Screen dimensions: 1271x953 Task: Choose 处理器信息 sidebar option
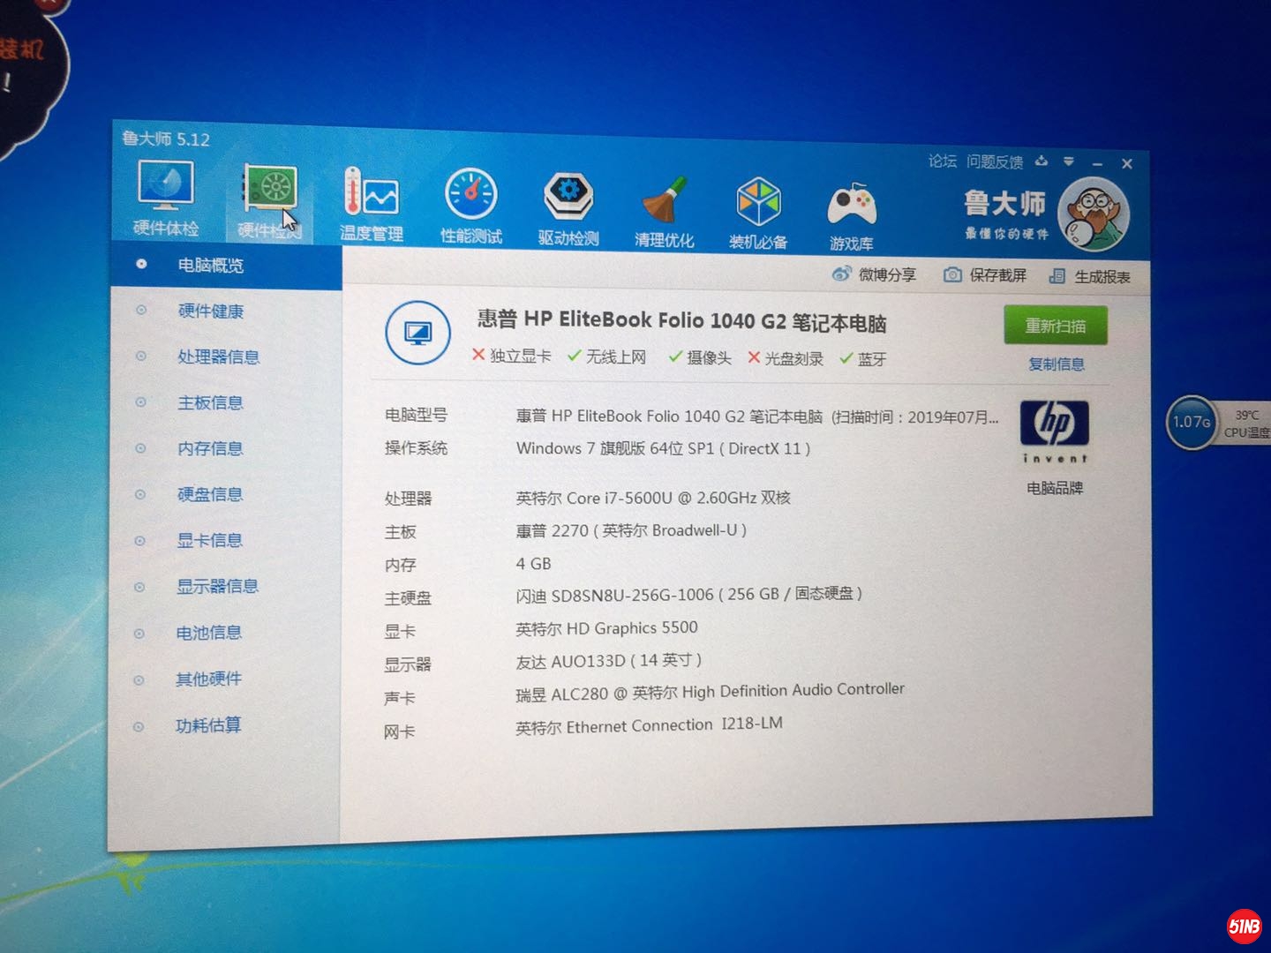pyautogui.click(x=218, y=356)
